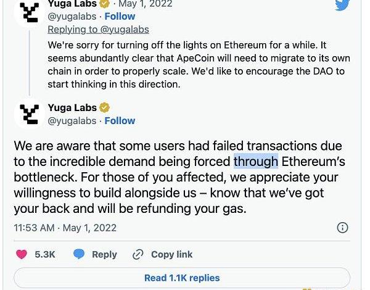Follow Yuga Labs from the second tweet
The width and height of the screenshot is (370, 290).
(120, 121)
